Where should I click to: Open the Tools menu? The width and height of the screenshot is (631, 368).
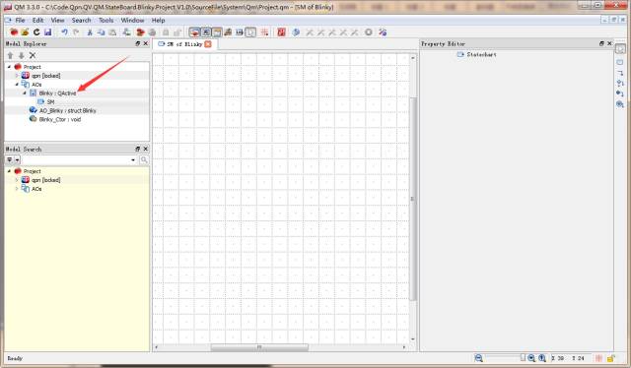[105, 20]
